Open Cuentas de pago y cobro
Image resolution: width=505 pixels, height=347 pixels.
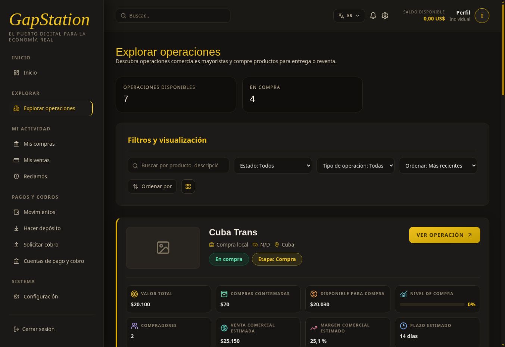pos(52,261)
